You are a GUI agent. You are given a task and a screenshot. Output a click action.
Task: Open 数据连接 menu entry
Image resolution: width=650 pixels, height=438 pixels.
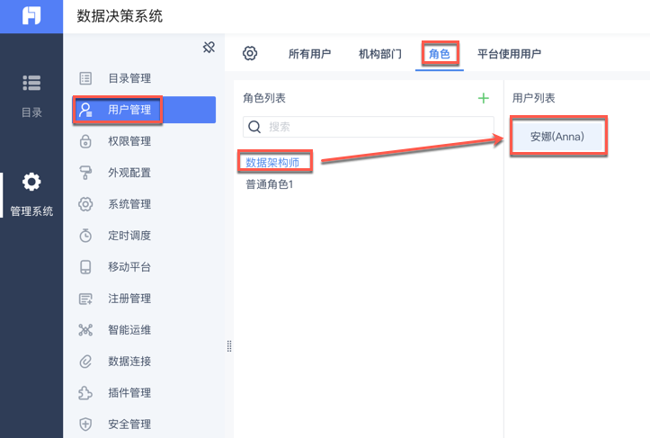[129, 362]
